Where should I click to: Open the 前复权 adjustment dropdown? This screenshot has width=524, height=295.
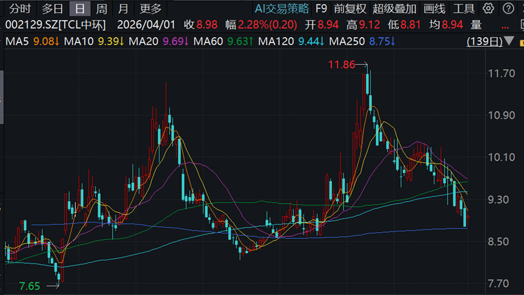(350, 8)
